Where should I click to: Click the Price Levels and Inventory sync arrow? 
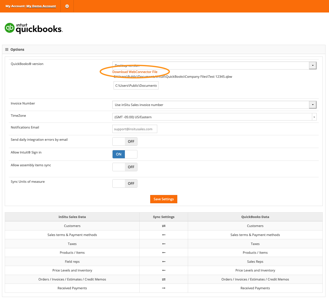click(x=164, y=270)
